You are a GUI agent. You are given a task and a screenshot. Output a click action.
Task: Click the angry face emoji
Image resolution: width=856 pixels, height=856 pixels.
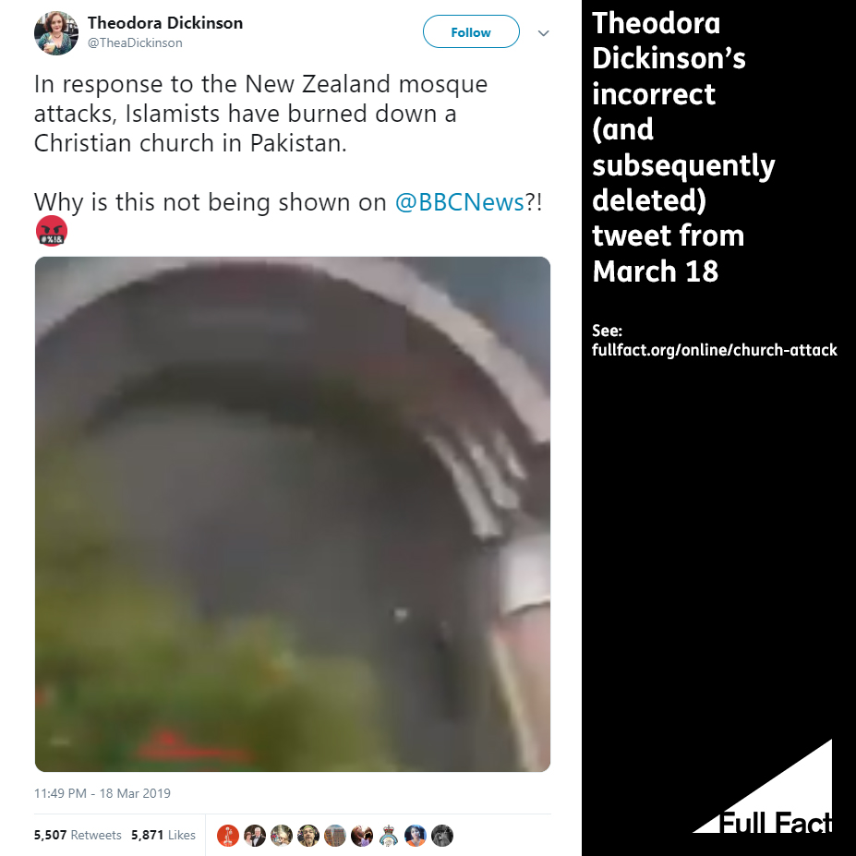pyautogui.click(x=52, y=231)
